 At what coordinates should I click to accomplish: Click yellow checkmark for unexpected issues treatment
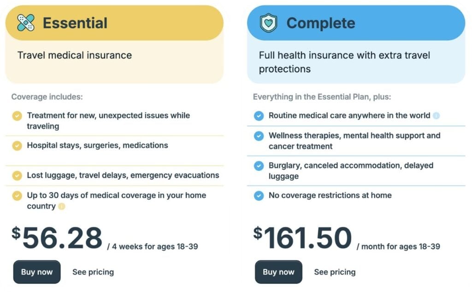pyautogui.click(x=17, y=115)
